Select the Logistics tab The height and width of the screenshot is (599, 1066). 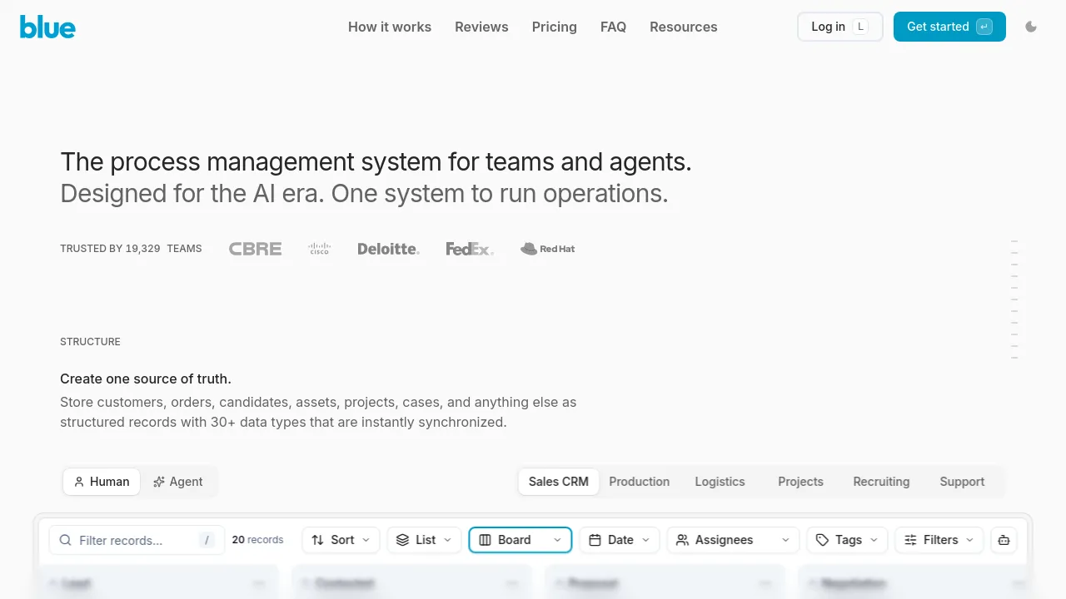tap(720, 482)
